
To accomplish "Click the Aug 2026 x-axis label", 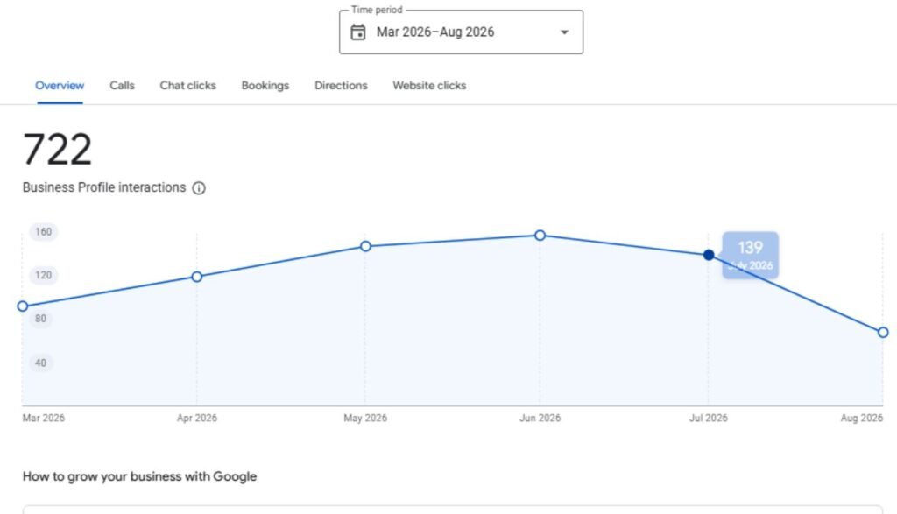I will pos(862,418).
